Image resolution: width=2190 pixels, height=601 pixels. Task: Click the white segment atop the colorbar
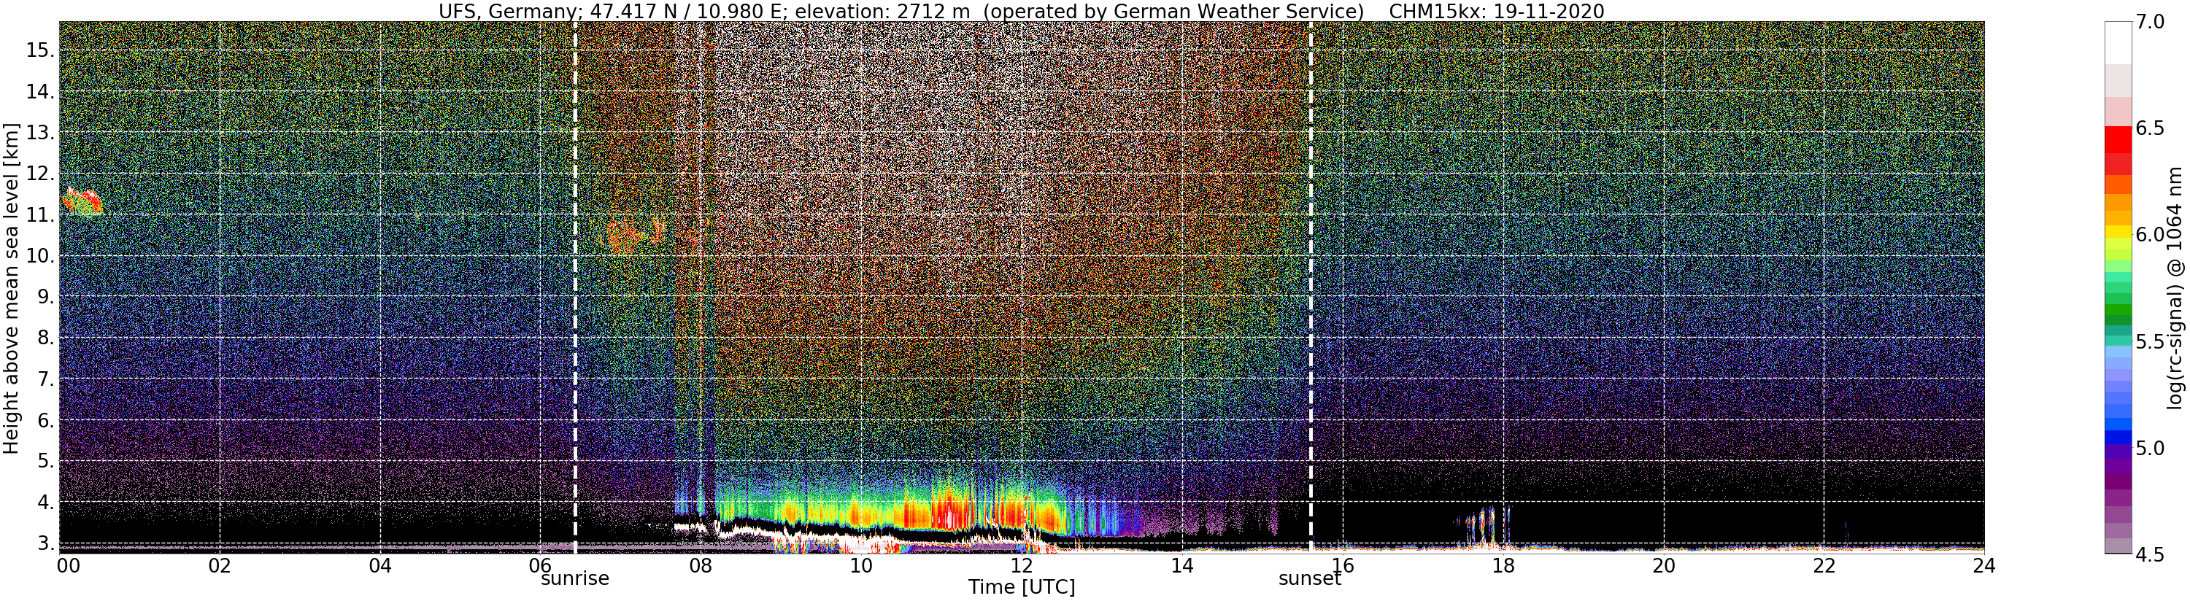[2117, 42]
